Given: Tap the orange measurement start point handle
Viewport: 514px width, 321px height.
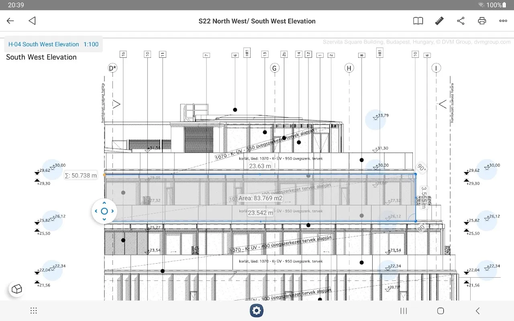Looking at the screenshot, I should coord(104,175).
